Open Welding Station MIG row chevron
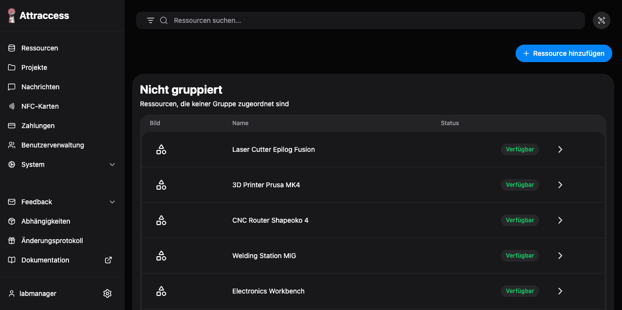Image resolution: width=622 pixels, height=310 pixels. (560, 256)
